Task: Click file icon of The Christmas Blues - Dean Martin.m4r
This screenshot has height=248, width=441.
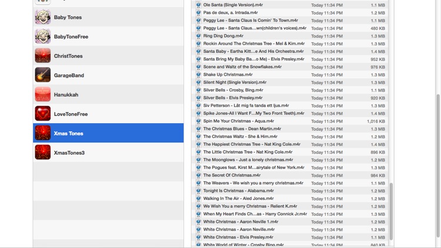Action: click(x=198, y=129)
